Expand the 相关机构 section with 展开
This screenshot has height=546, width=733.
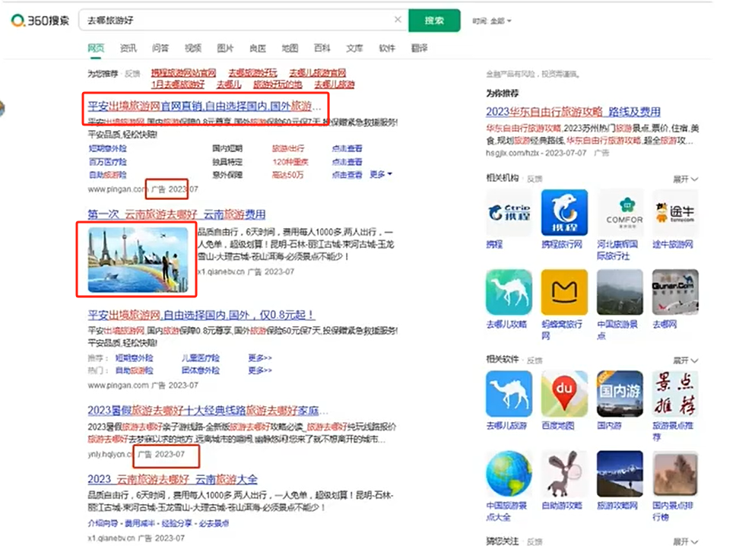click(685, 179)
